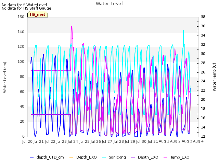
Task: Click the Water Level (cm) axis title
Action: point(5,77)
